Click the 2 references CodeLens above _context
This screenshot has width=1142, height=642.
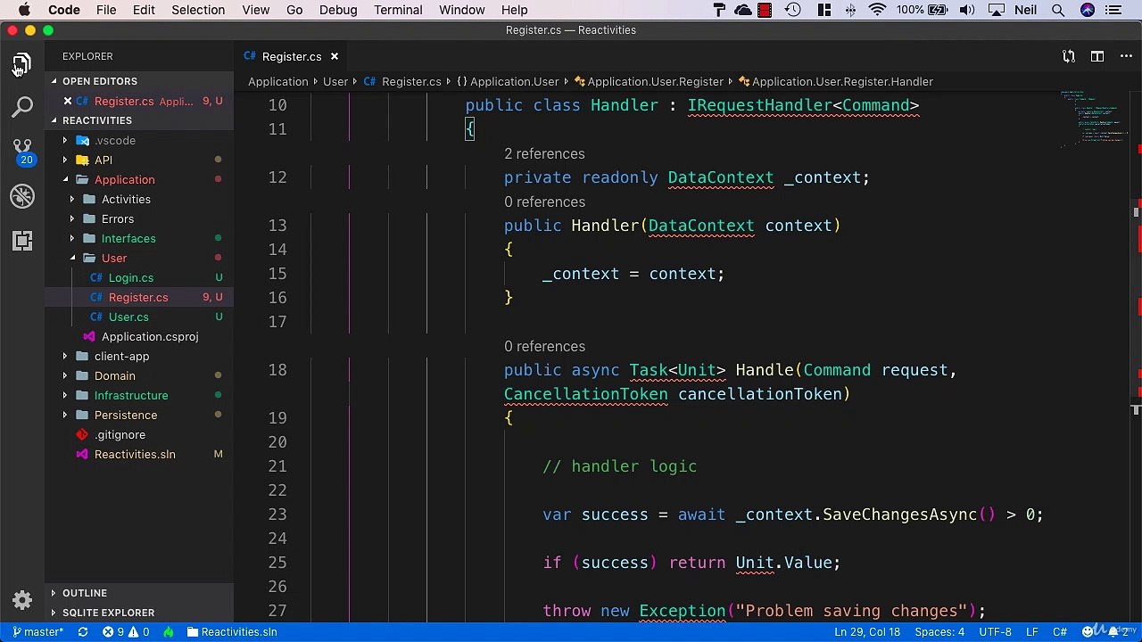coord(544,154)
